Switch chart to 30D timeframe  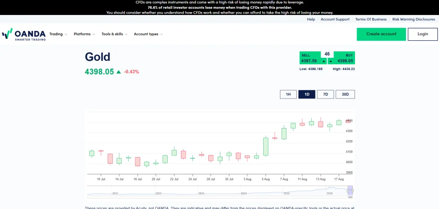click(345, 94)
